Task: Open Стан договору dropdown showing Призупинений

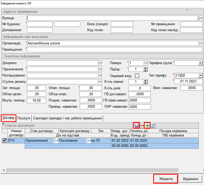Action: [x=56, y=141]
